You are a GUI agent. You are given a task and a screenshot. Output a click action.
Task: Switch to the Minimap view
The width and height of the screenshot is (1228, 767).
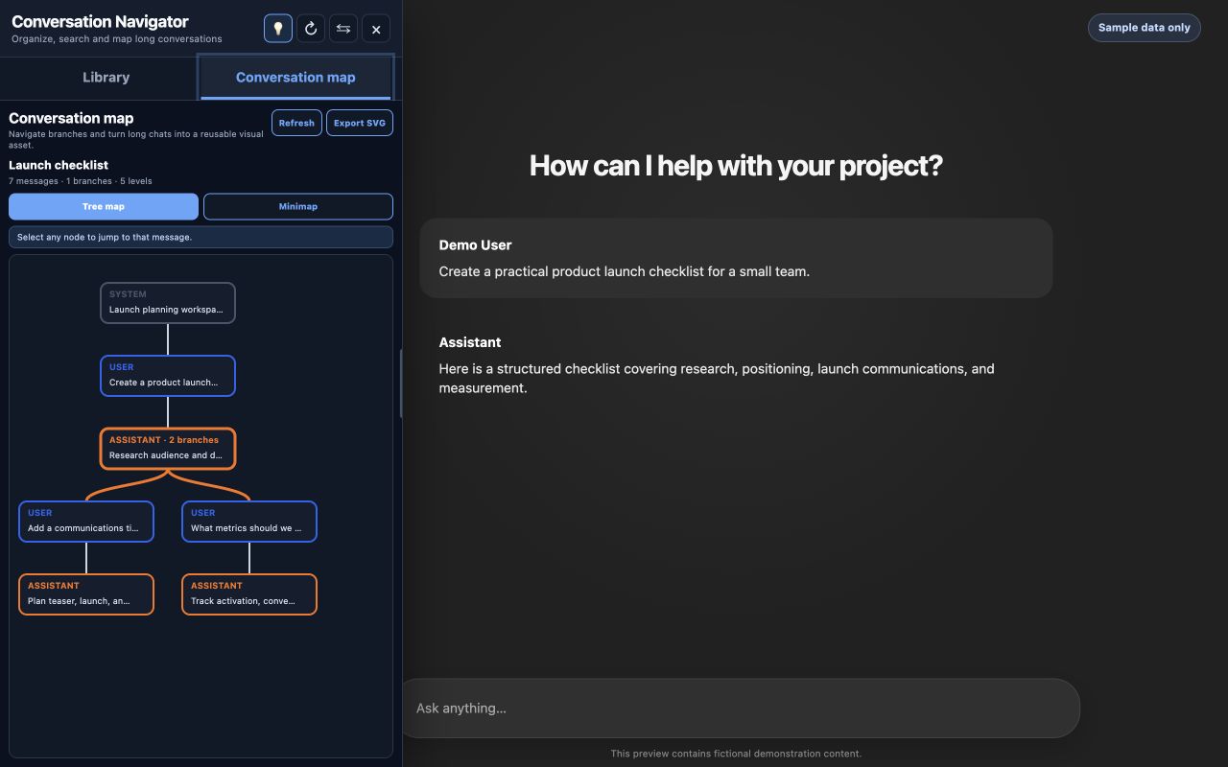(298, 206)
